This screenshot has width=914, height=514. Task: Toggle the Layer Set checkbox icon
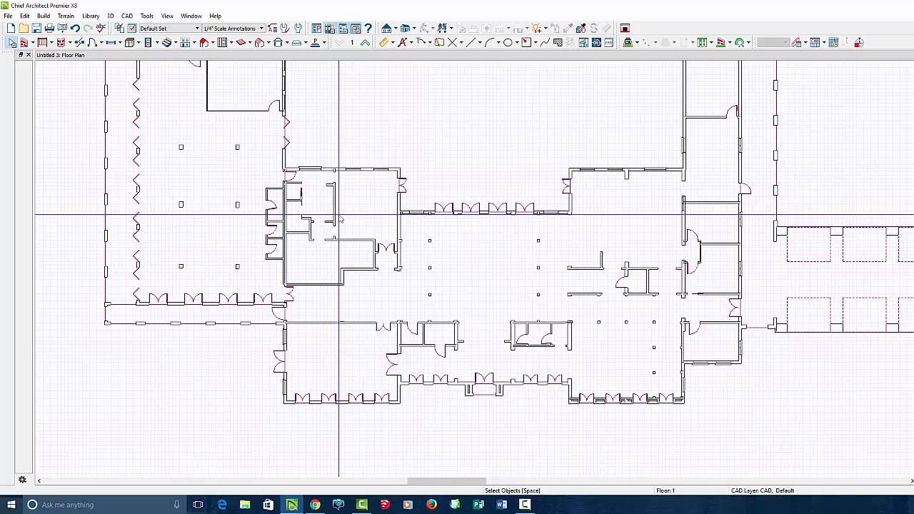119,29
